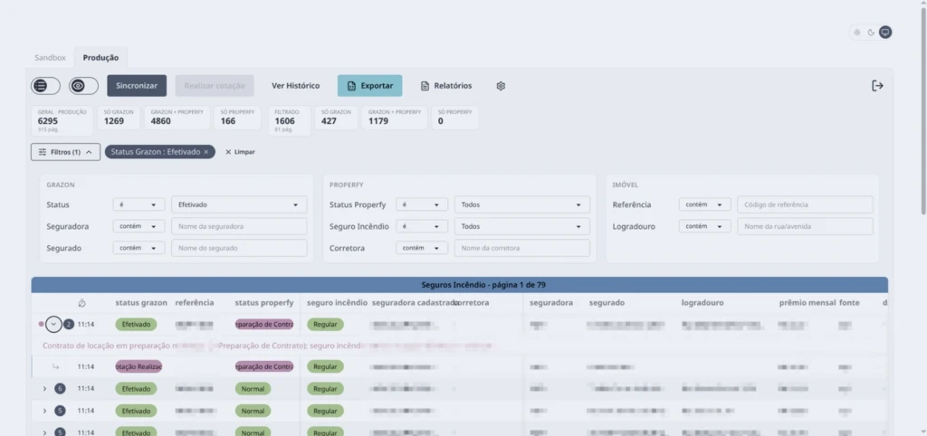Switch to light theme sun icon
This screenshot has width=927, height=436.
point(856,33)
